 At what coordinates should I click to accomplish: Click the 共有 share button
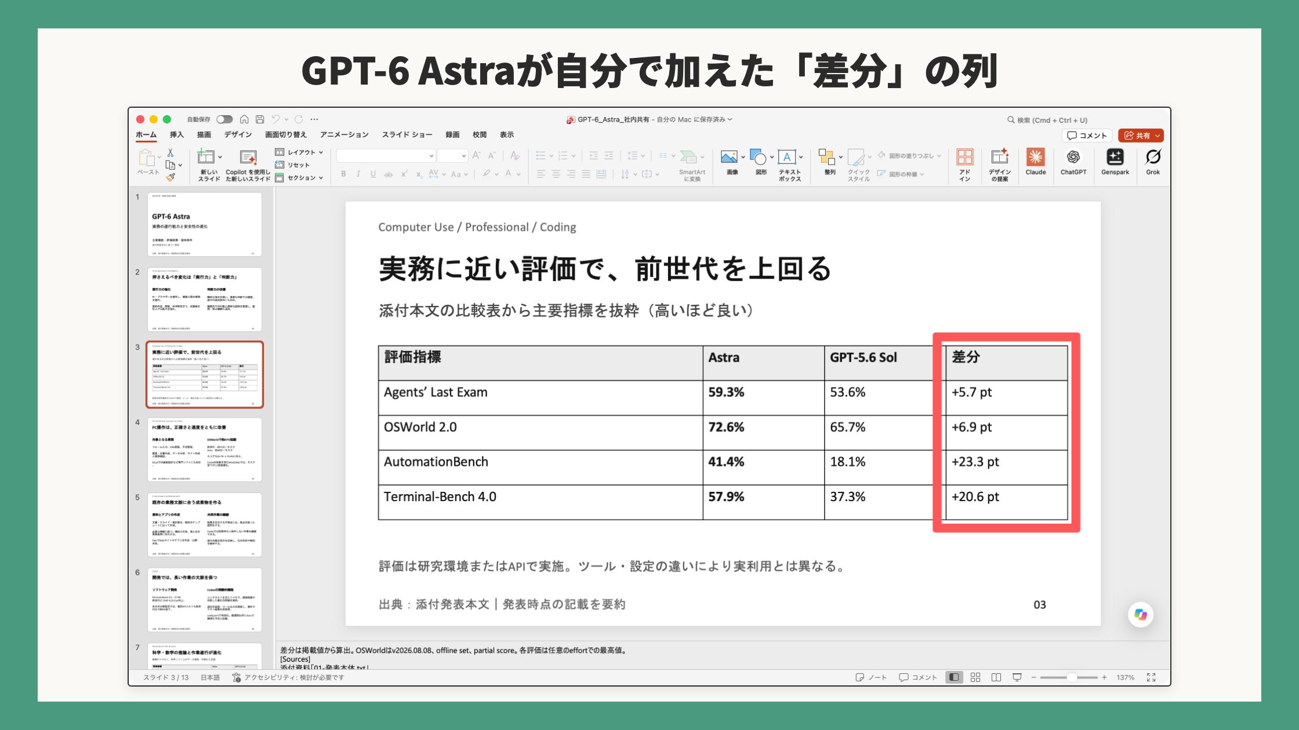1141,136
